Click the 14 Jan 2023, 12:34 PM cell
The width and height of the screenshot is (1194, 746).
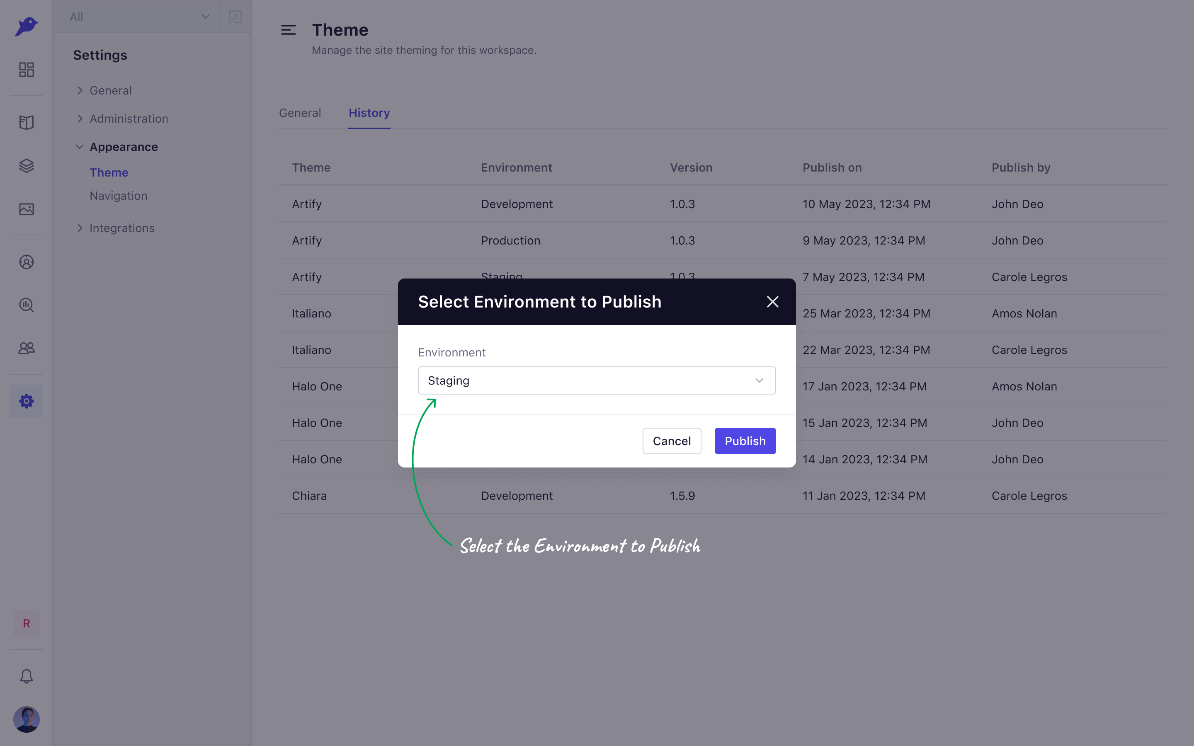(x=865, y=459)
